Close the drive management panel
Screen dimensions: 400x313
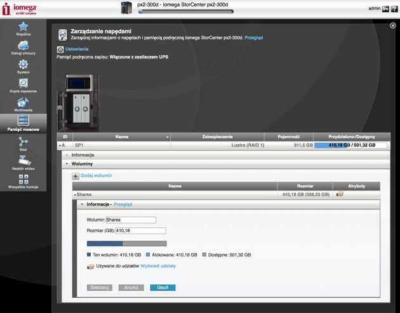click(x=392, y=25)
